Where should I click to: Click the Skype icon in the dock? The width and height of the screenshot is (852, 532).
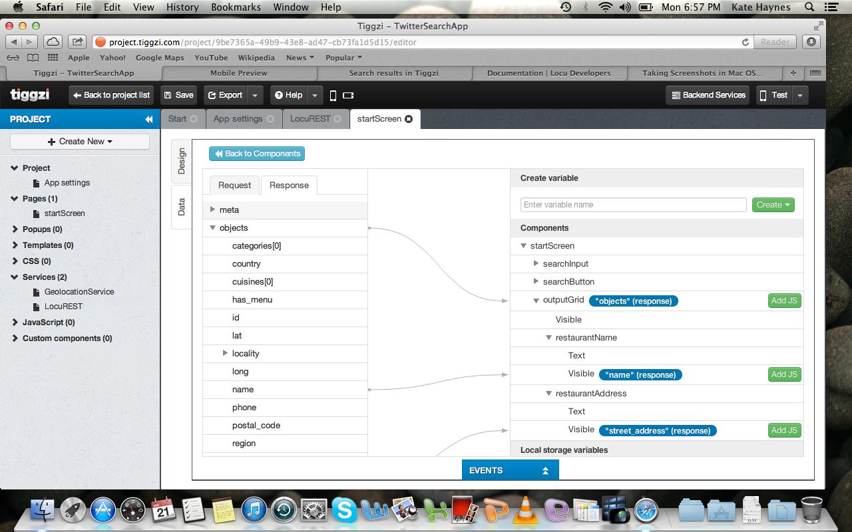tap(345, 511)
